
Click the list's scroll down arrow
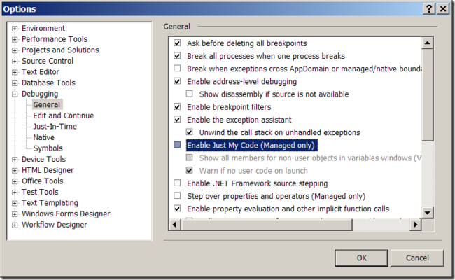(x=427, y=213)
